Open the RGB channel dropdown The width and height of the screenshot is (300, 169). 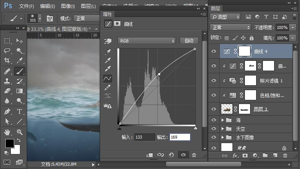click(x=147, y=41)
